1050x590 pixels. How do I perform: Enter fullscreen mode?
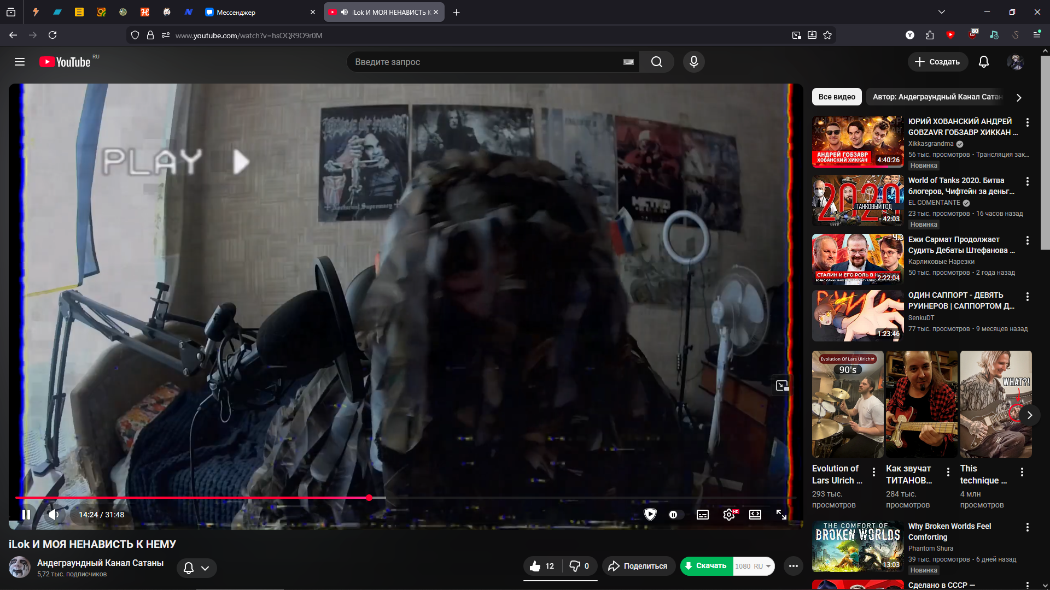pos(781,515)
